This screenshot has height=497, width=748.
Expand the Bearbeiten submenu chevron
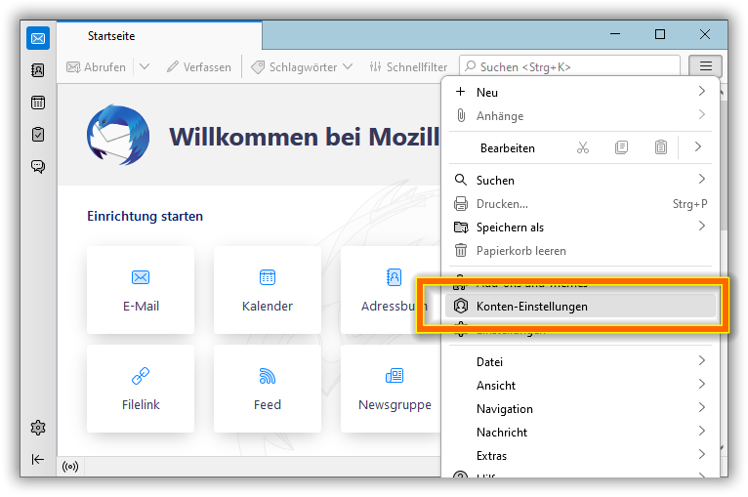click(698, 146)
